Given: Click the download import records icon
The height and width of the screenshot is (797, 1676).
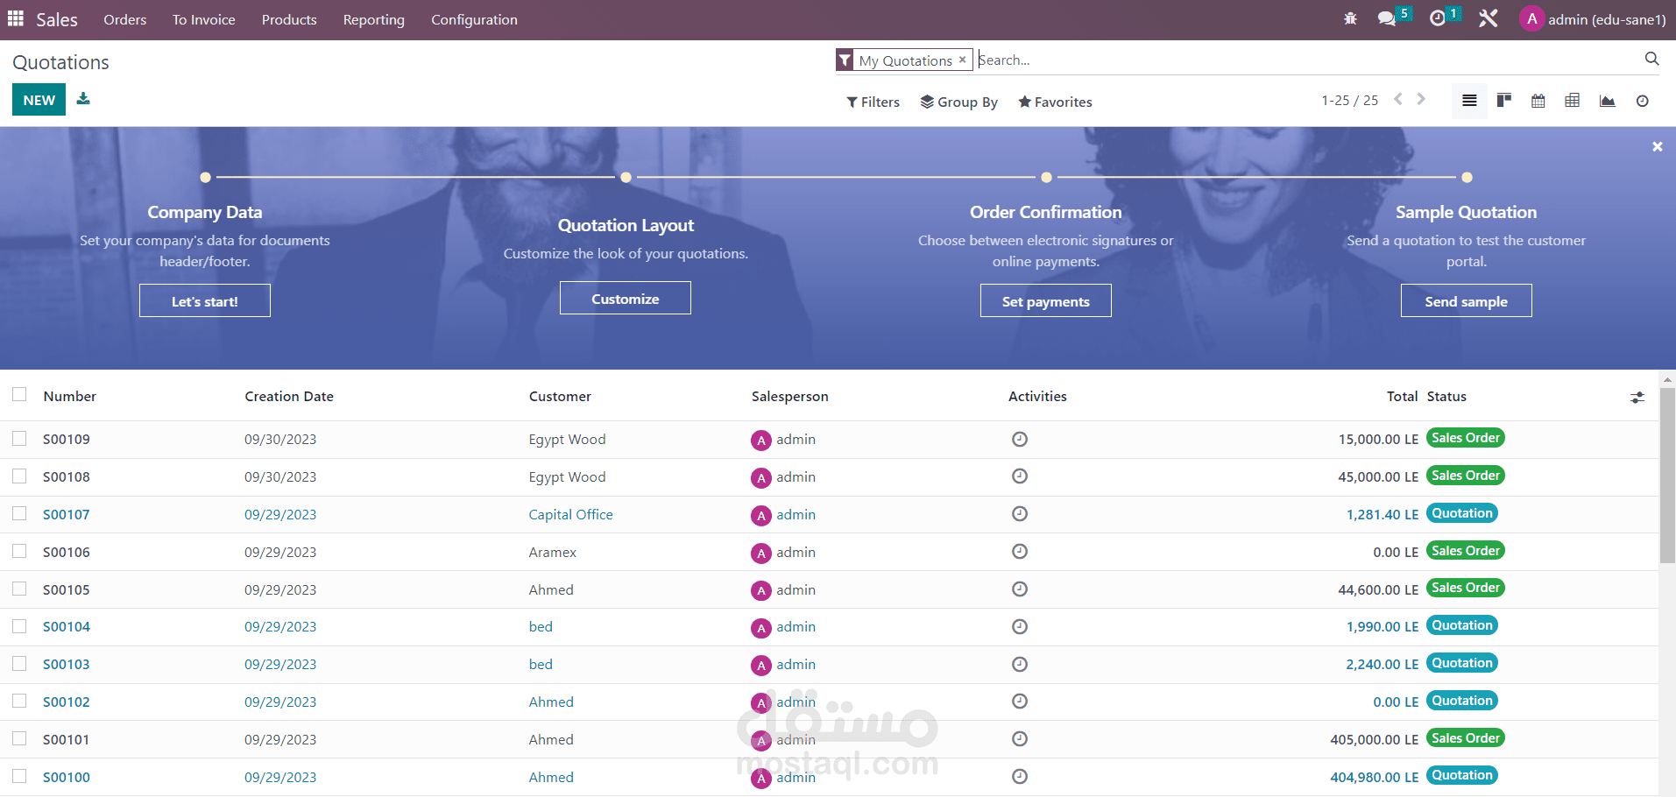Looking at the screenshot, I should coord(83,99).
